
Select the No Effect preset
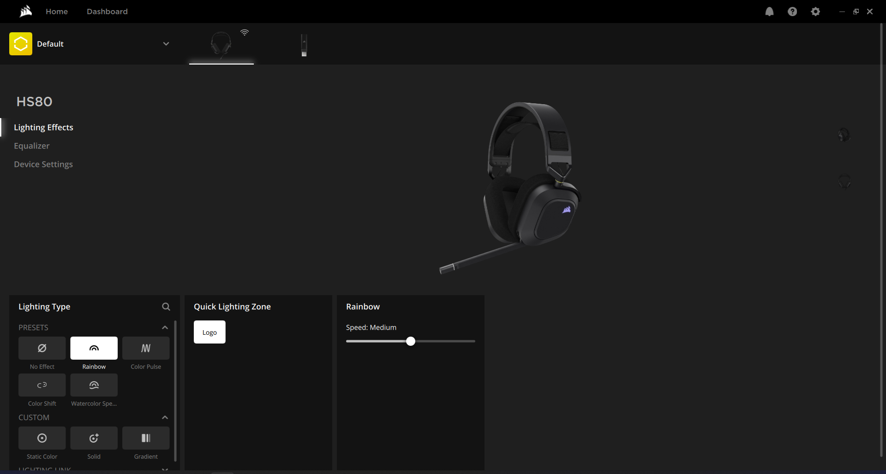[x=42, y=348]
